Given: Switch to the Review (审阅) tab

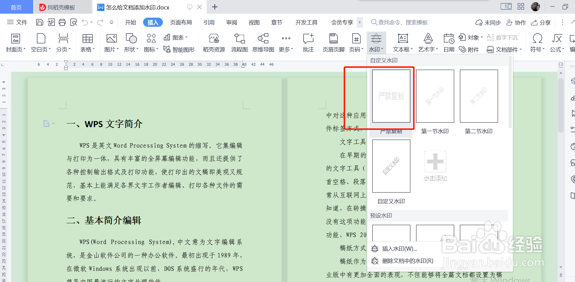Looking at the screenshot, I should [x=232, y=22].
